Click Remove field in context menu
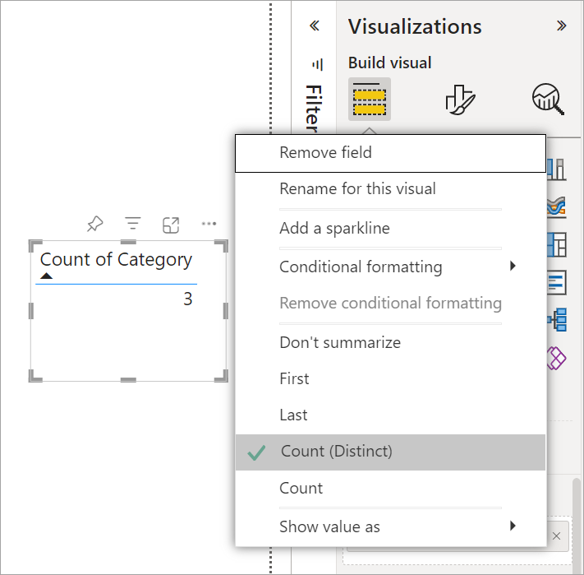Viewport: 584px width, 575px height. point(325,153)
